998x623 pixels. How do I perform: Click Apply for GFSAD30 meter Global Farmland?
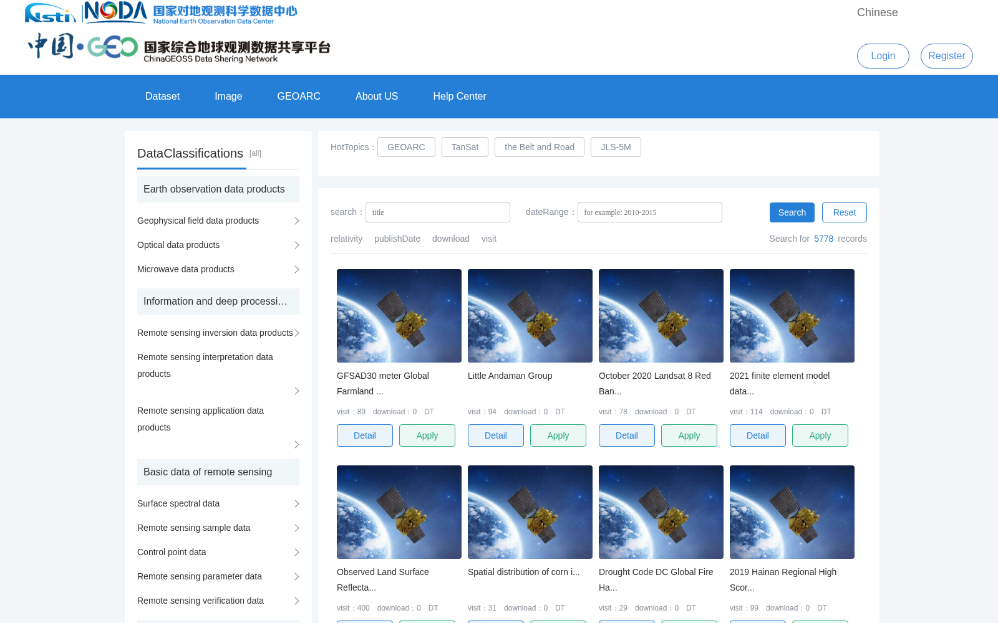point(427,435)
